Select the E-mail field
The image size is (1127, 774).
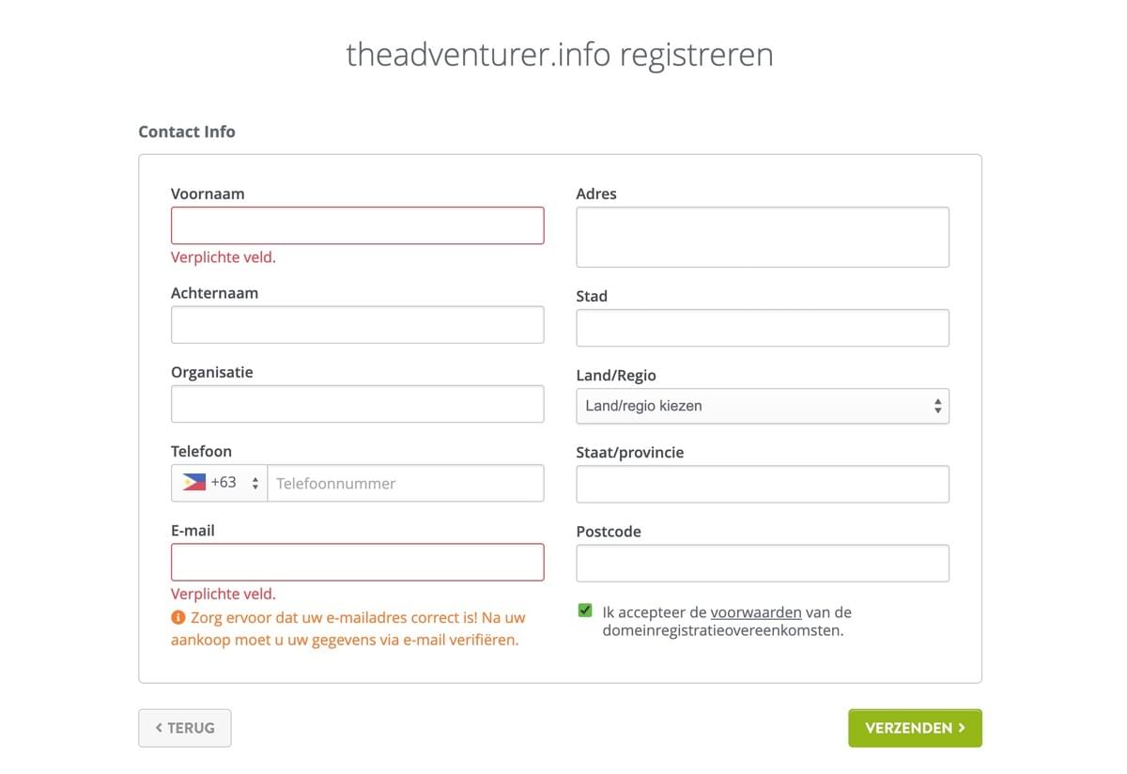(x=357, y=561)
